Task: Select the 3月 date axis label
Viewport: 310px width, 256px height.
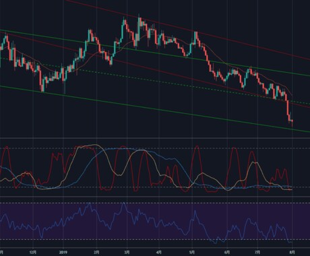Action: coord(127,252)
